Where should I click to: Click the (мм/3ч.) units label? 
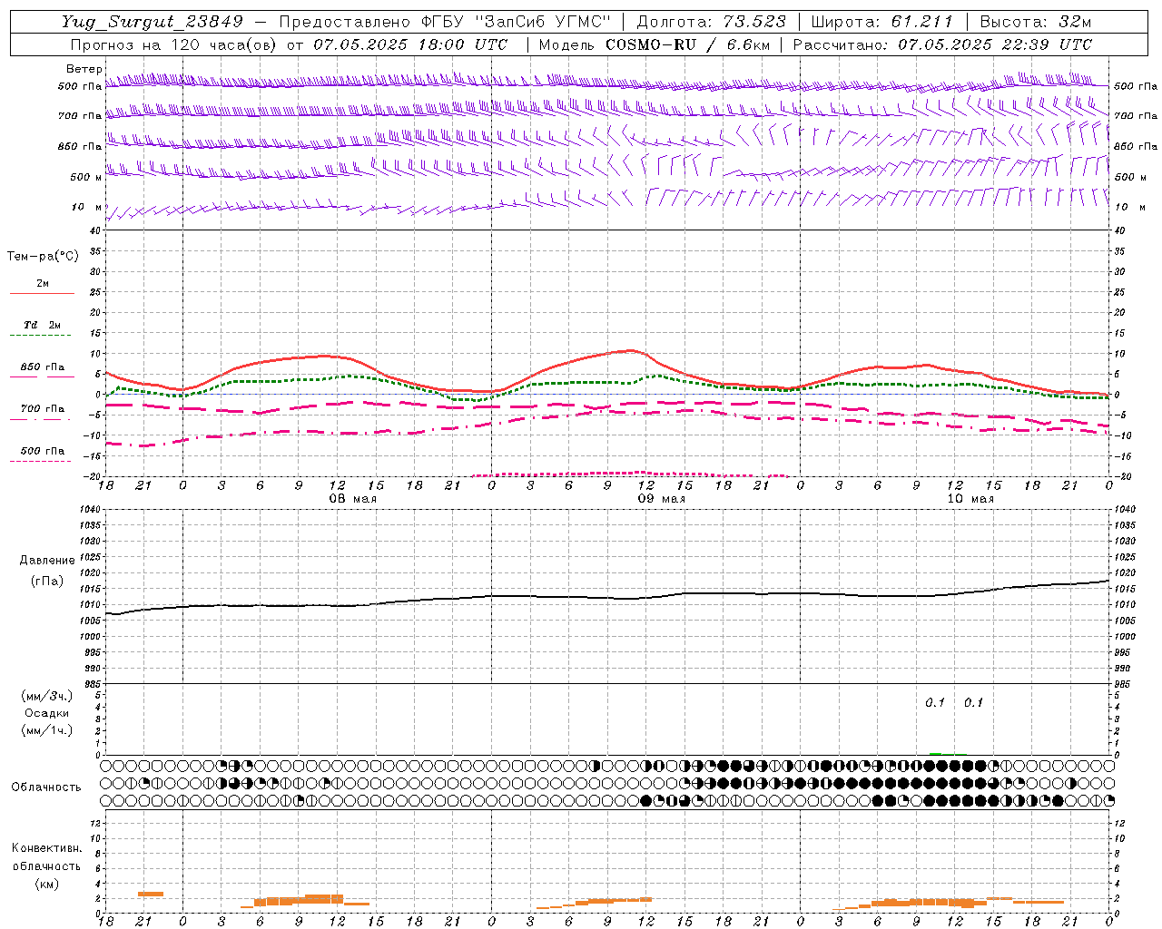click(x=47, y=696)
